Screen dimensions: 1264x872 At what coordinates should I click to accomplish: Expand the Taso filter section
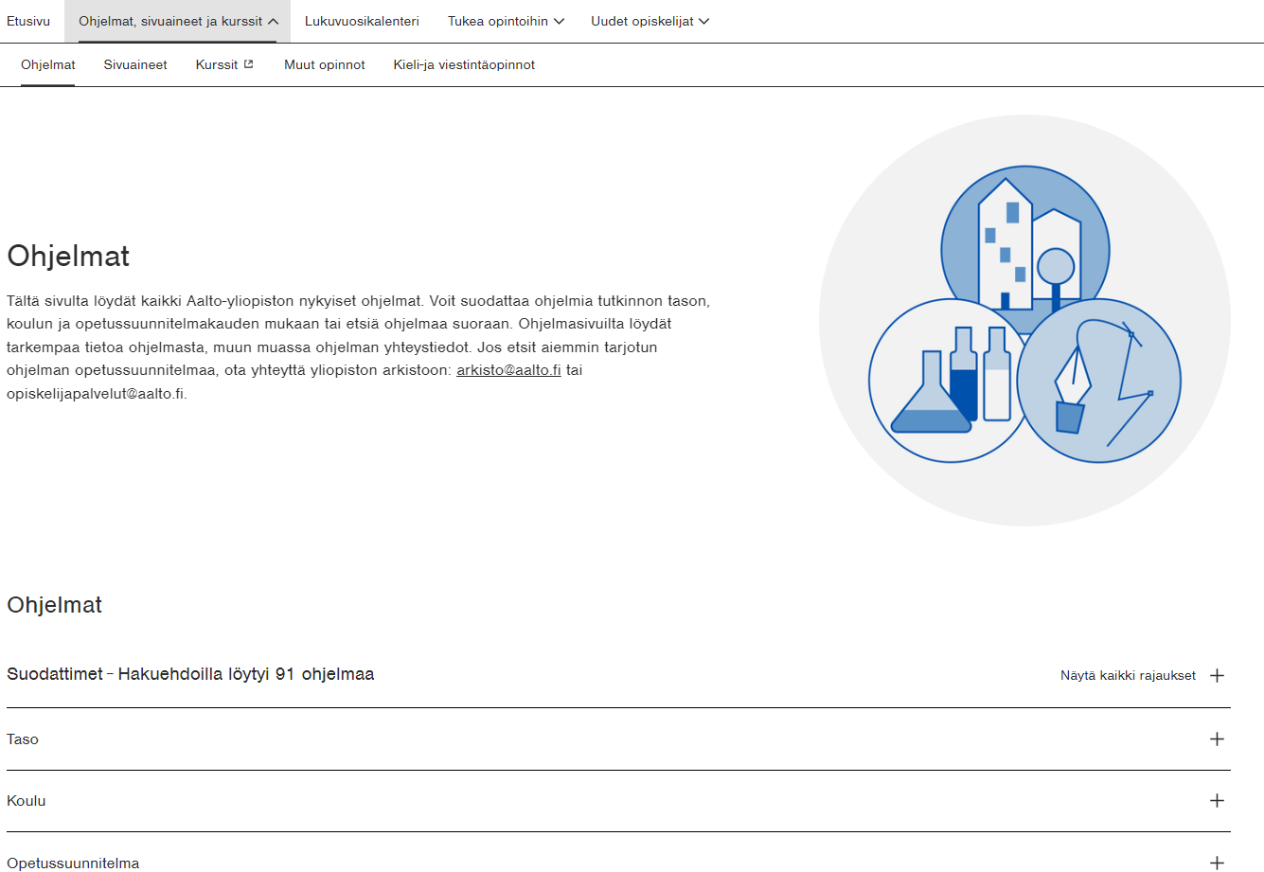tap(23, 739)
